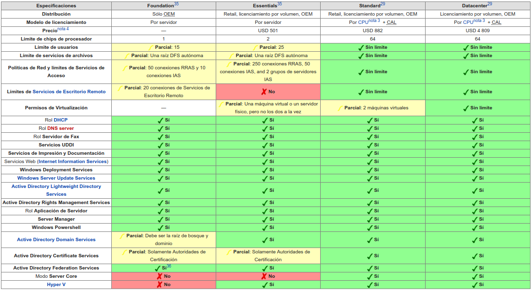
Task: Open the Servicios de Escritorio Remoto link
Action: [x=69, y=92]
